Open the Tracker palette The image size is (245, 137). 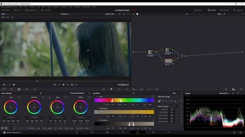[126, 89]
